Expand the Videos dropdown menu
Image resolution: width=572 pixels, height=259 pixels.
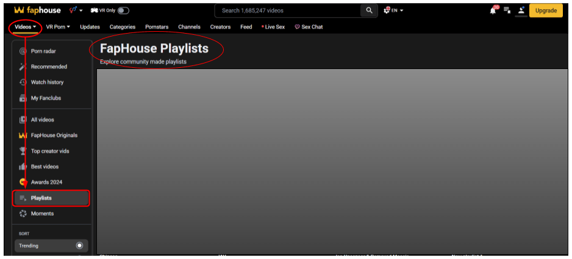[x=25, y=27]
